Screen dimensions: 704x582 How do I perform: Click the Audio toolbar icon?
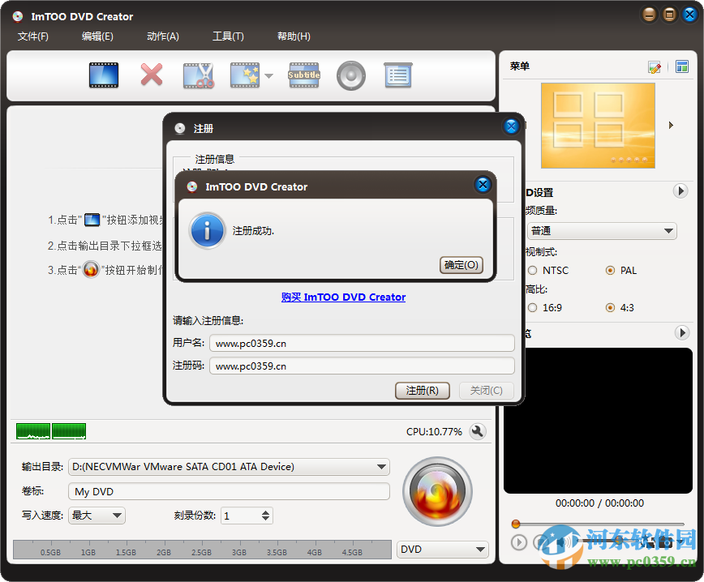pyautogui.click(x=350, y=75)
